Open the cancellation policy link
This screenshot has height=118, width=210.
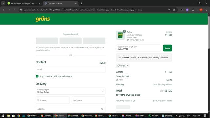tap(43, 50)
